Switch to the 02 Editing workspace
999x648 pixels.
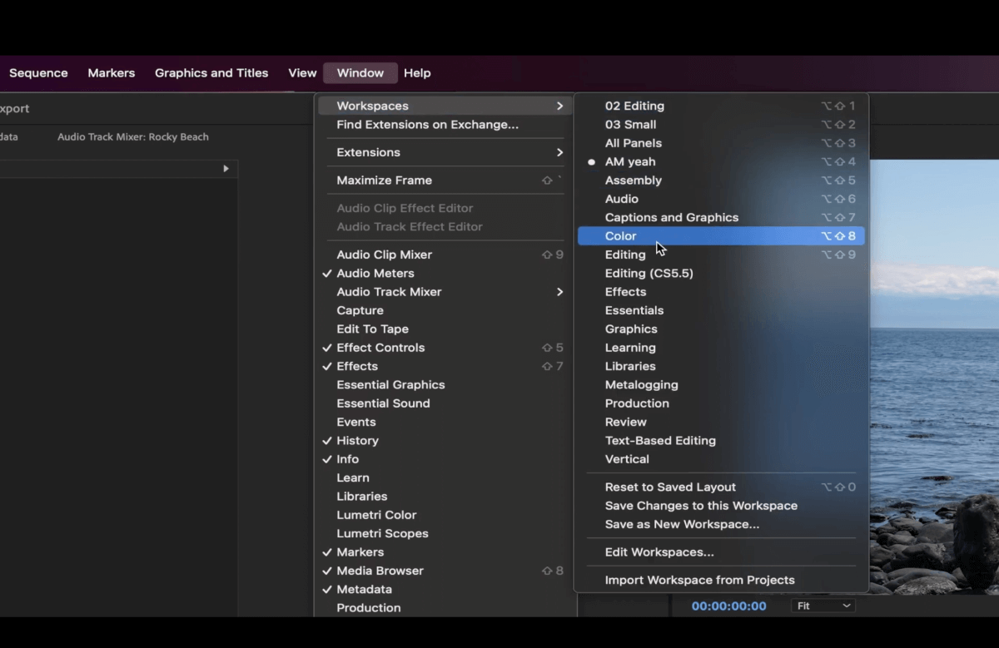pyautogui.click(x=721, y=106)
